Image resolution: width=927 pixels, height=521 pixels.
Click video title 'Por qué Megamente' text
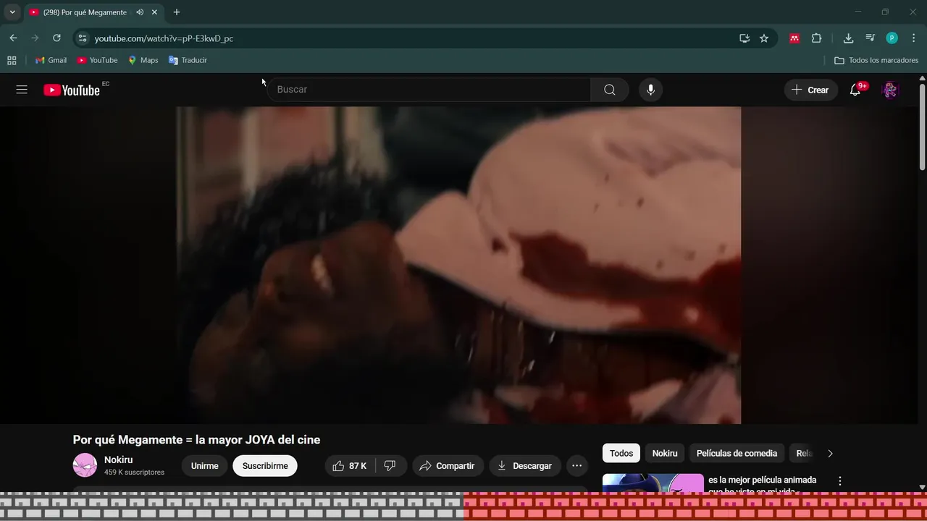point(196,440)
